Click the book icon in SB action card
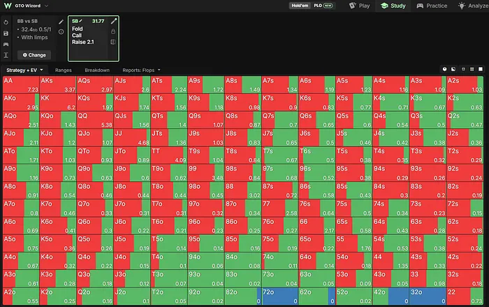The image size is (489, 307). [x=113, y=42]
